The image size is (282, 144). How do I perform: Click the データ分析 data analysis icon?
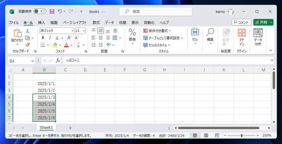[258, 33]
